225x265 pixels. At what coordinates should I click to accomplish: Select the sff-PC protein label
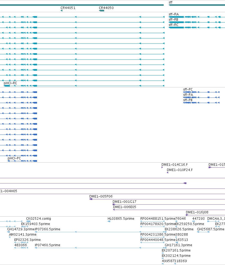[188, 89]
